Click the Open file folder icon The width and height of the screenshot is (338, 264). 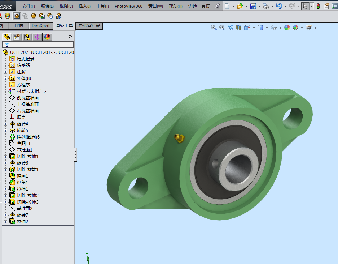pos(240,6)
